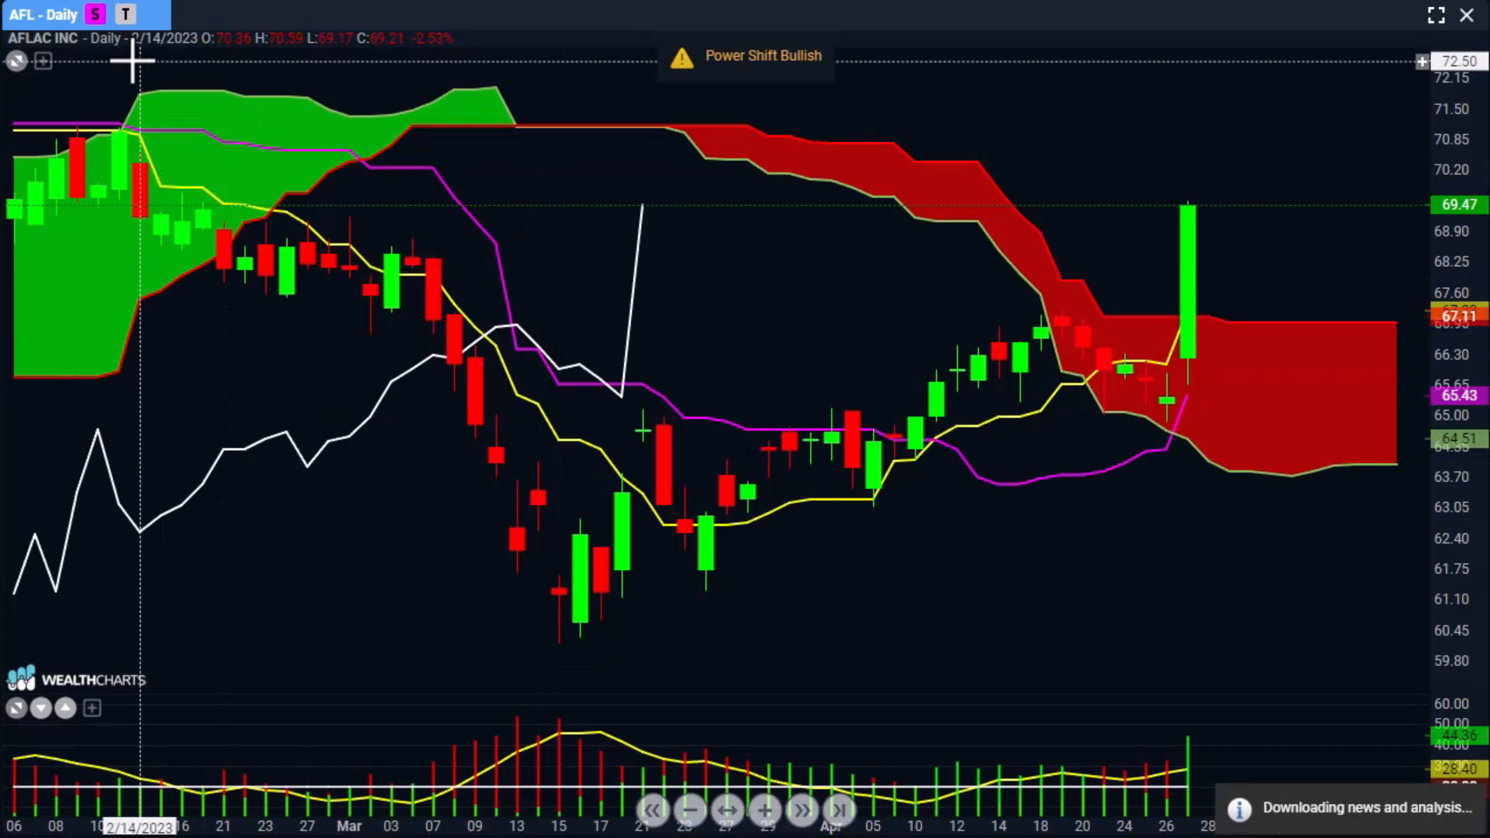Click the high price value 70.59
This screenshot has width=1490, height=838.
click(x=286, y=38)
